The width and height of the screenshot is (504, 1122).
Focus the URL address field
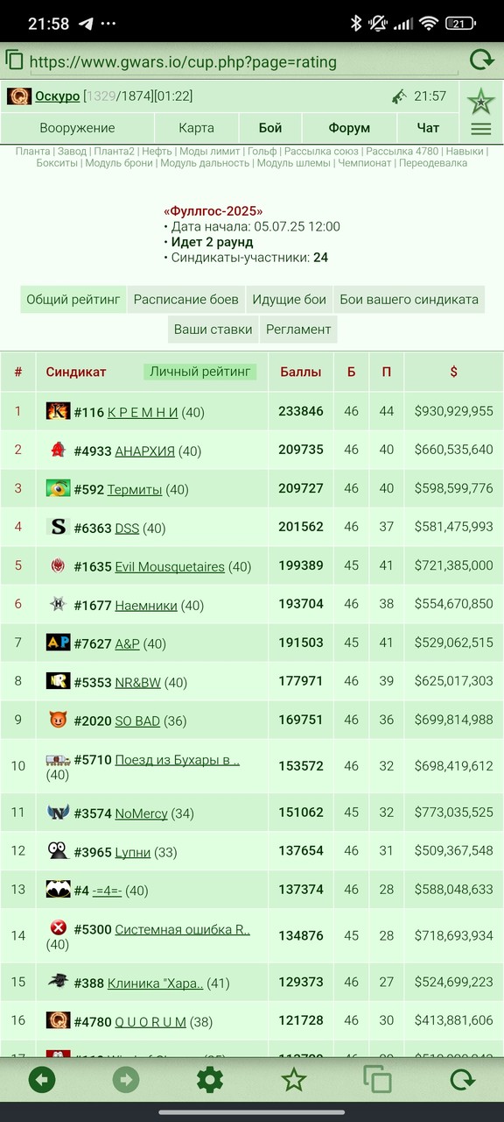(243, 62)
